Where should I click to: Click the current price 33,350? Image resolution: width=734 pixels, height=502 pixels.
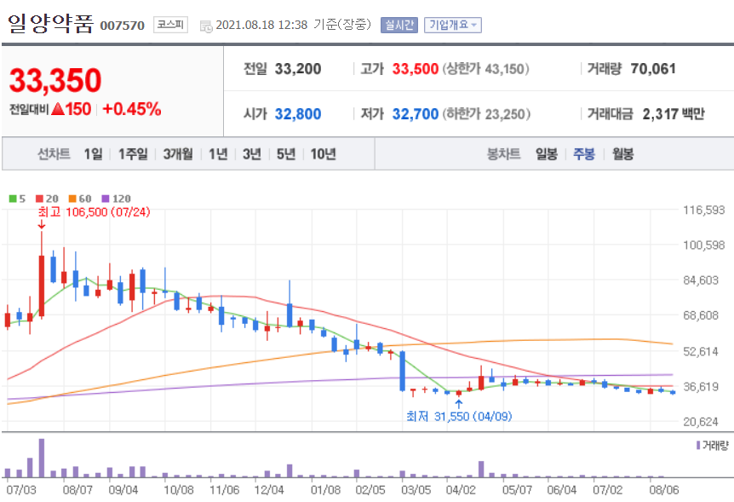pyautogui.click(x=55, y=79)
